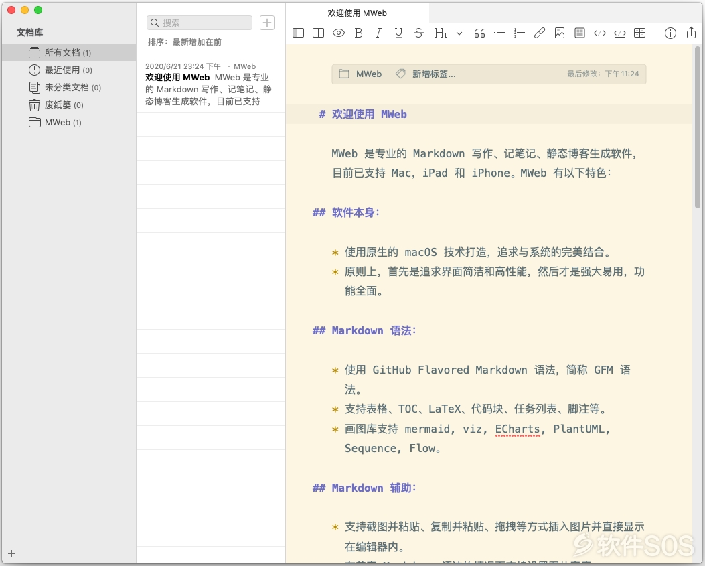Select 所有文档 in the library sidebar
705x566 pixels.
pyautogui.click(x=69, y=53)
